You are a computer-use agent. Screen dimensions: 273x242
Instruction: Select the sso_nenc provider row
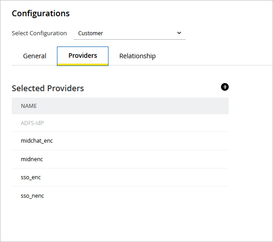[120, 196]
